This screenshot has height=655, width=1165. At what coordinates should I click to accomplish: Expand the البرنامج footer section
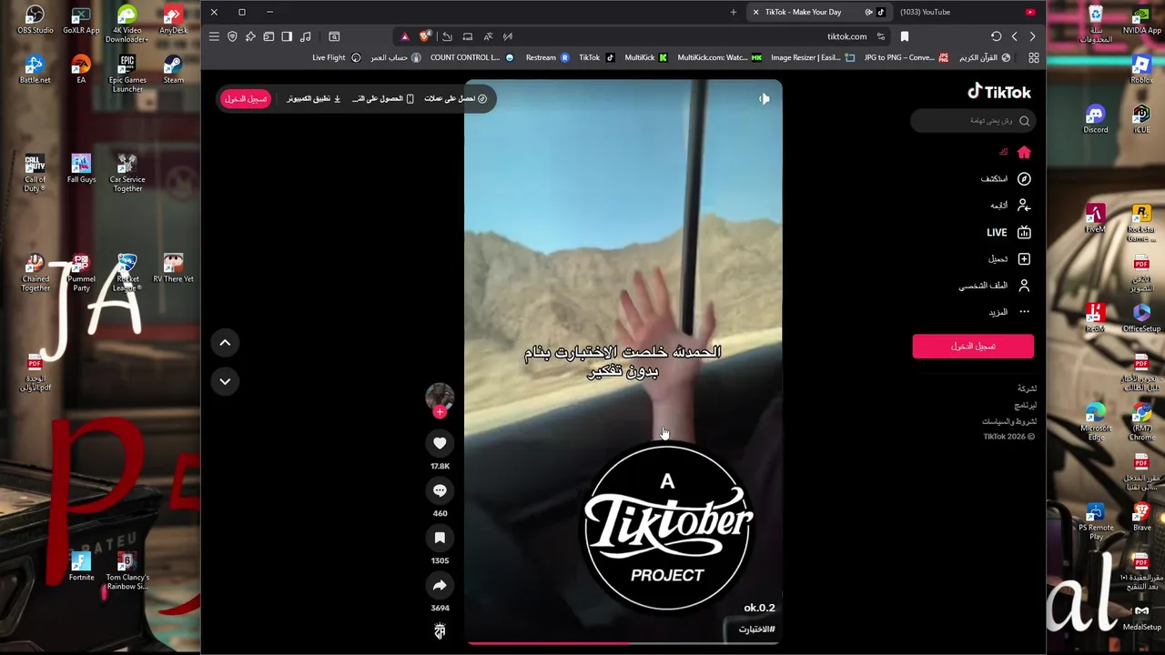[1025, 405]
